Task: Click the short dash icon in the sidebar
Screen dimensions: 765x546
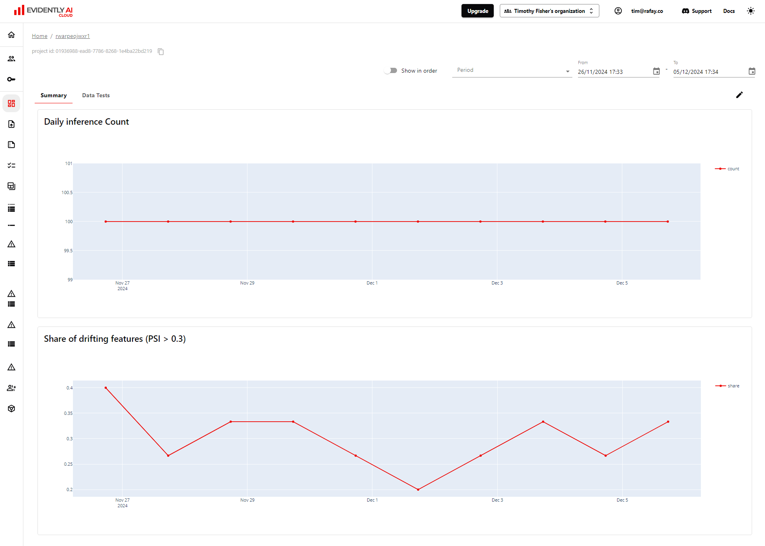Action: point(11,225)
